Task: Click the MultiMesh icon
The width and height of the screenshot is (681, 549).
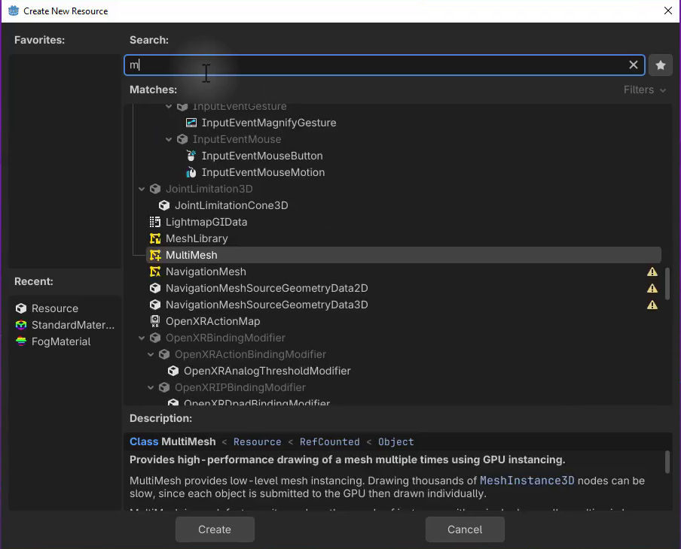Action: (155, 255)
